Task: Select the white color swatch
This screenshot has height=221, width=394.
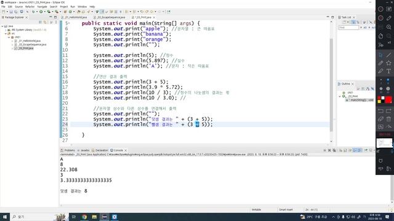Action: point(383,98)
